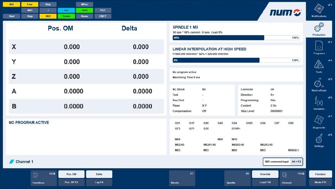The height and width of the screenshot is (189, 335).
Task: Open the Work offsets icon
Action: pos(319,83)
